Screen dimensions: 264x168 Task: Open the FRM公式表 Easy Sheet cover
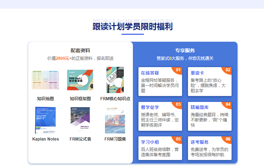point(80,120)
